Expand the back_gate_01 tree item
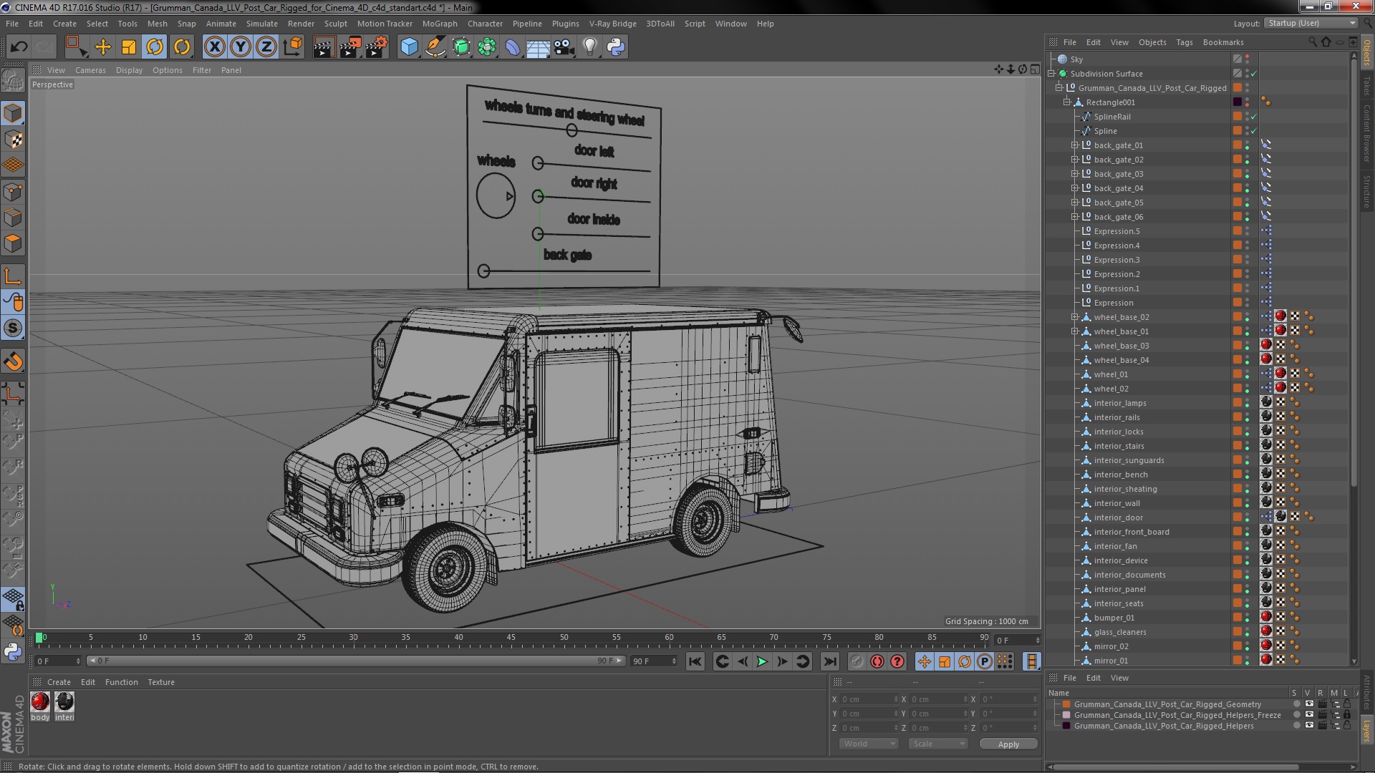The image size is (1375, 773). point(1074,145)
